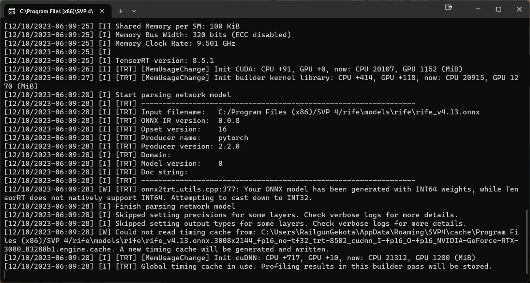Maximize the terminal window
The width and height of the screenshot is (530, 283).
tap(498, 9)
